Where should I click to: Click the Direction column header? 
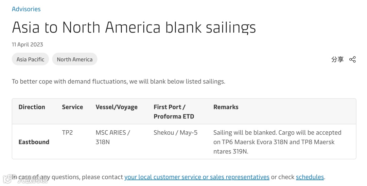click(x=32, y=107)
